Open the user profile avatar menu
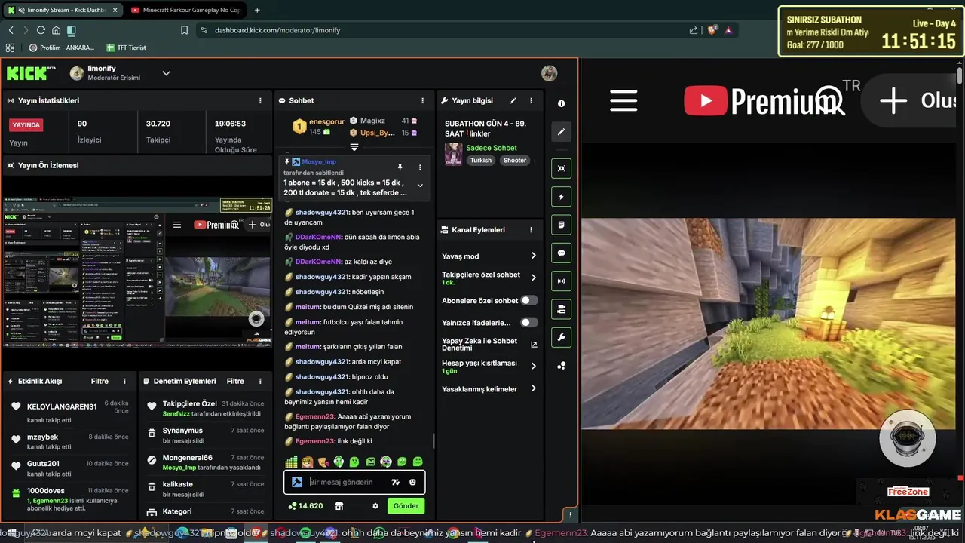965x543 pixels. point(550,73)
